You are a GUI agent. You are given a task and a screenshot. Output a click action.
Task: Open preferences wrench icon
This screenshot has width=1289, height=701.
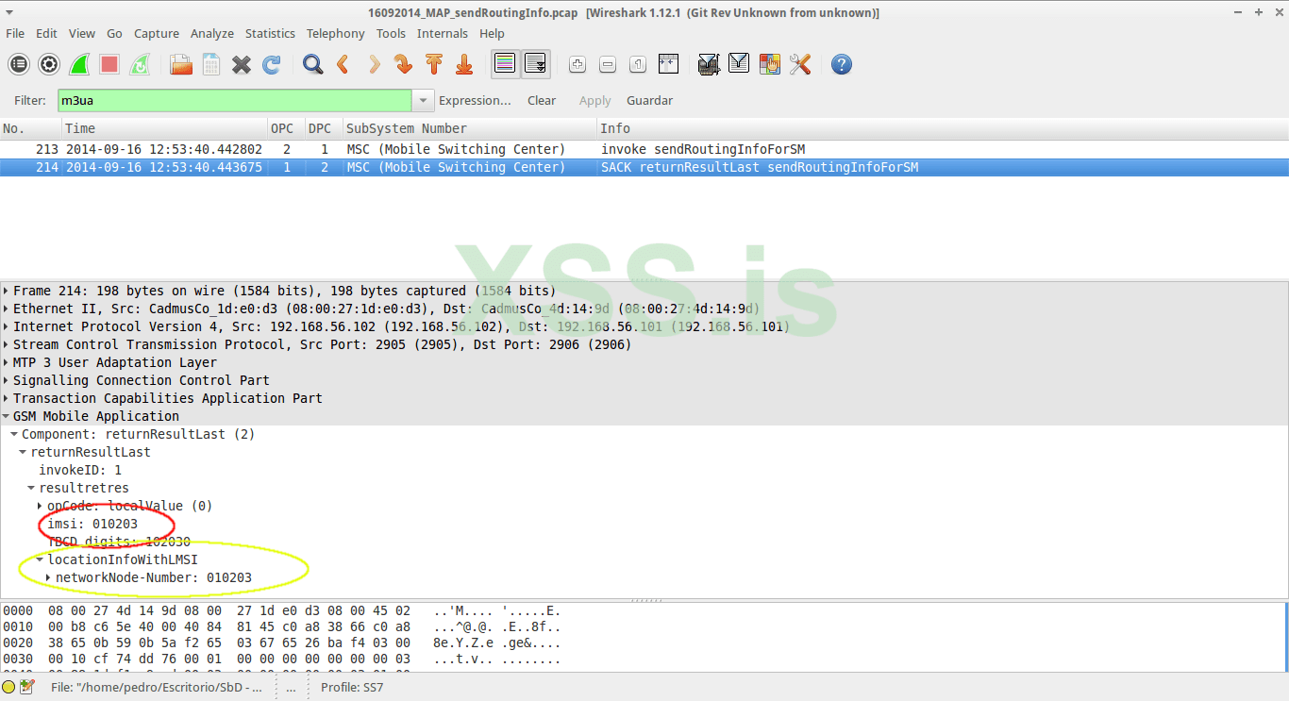point(800,64)
